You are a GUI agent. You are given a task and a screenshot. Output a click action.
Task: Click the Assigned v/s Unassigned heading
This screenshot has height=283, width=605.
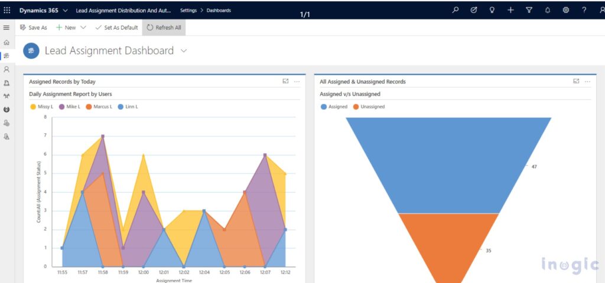tap(350, 94)
